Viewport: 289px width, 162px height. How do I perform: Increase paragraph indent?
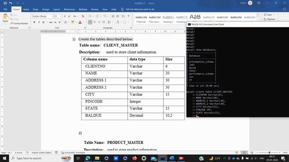(118, 16)
